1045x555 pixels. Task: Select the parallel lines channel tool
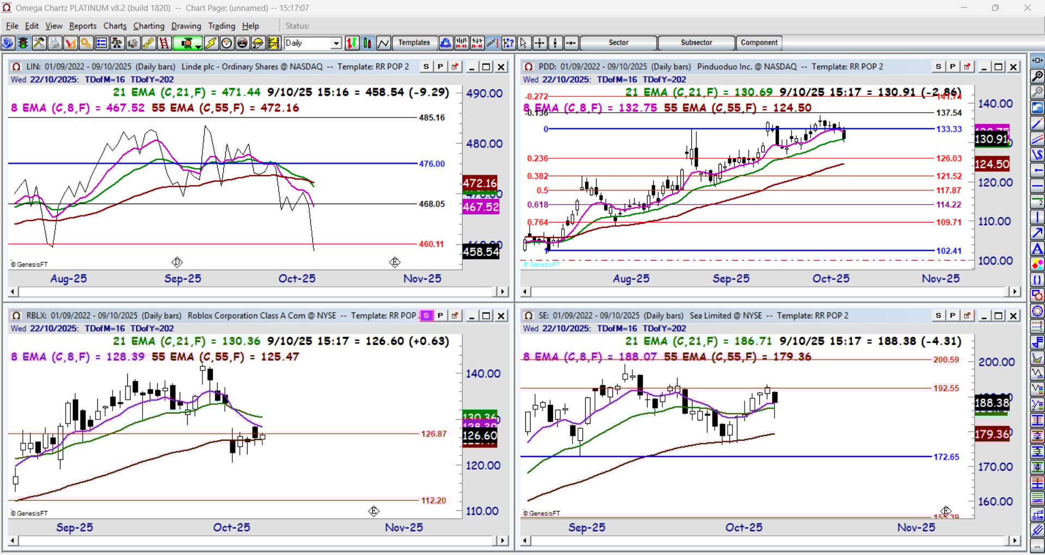point(1037,139)
